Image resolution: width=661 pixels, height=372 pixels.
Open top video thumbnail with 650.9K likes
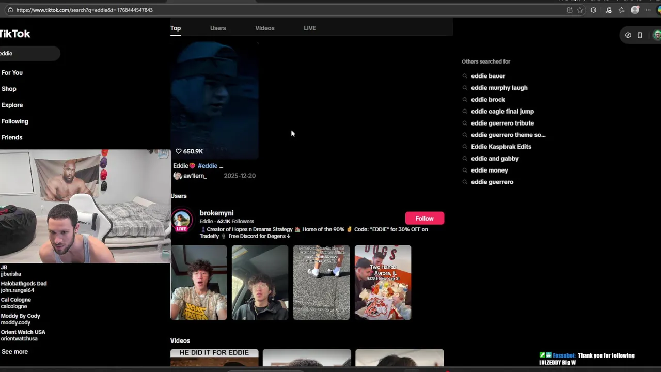(x=214, y=101)
